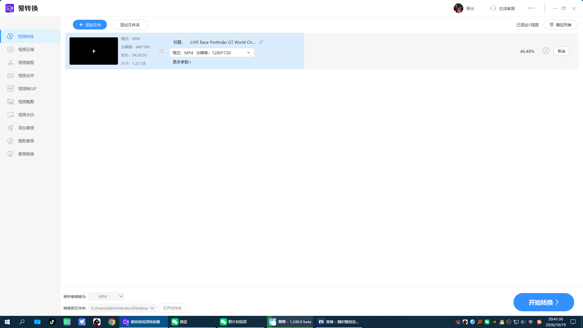Click the shuffle arrows conversion icon
The image size is (583, 328).
161,51
